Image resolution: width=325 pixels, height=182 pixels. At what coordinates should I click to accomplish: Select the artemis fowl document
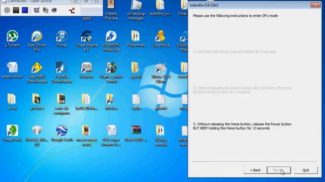pos(12,70)
